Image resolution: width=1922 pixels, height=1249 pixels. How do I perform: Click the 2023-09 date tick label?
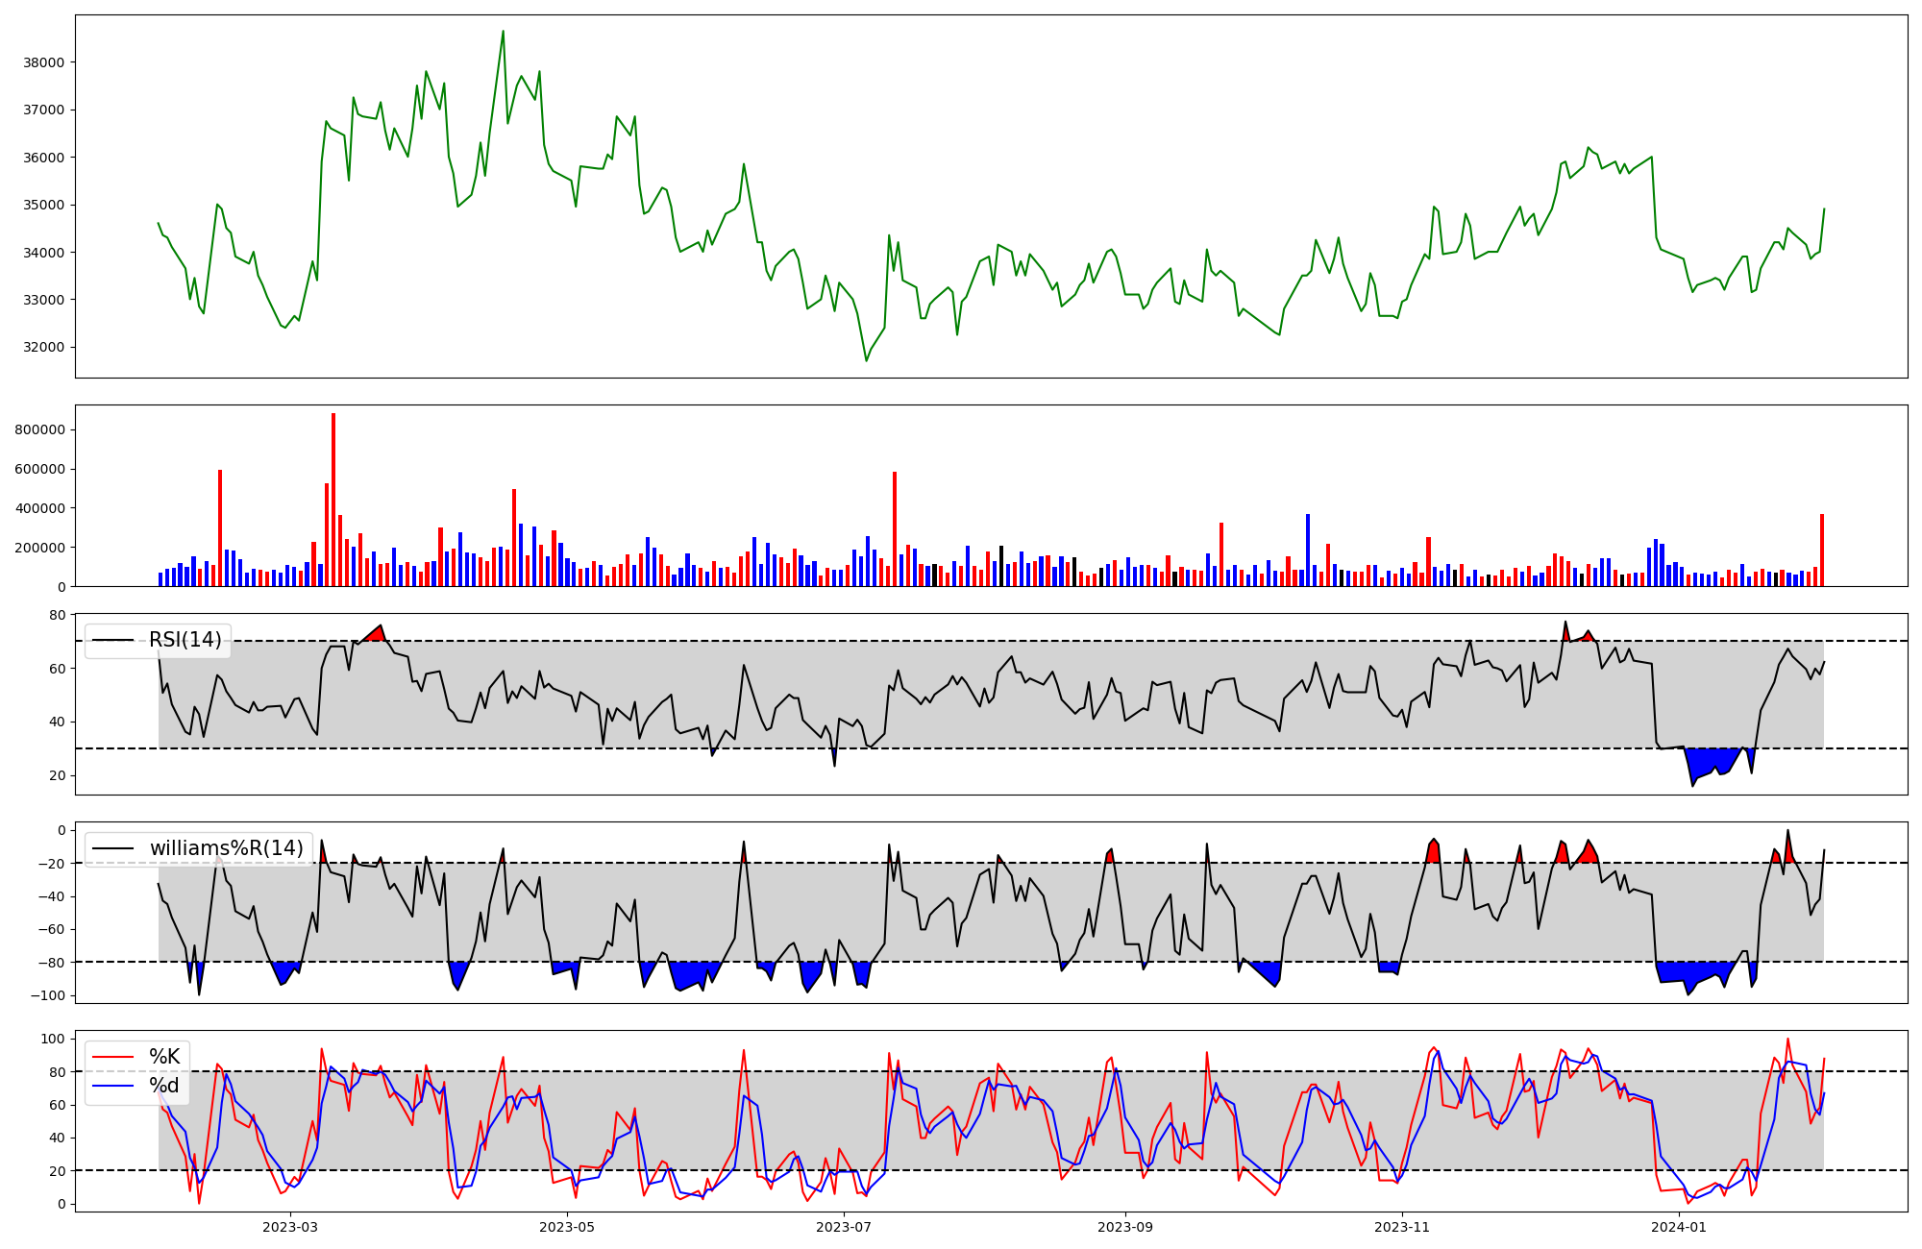[1124, 1227]
